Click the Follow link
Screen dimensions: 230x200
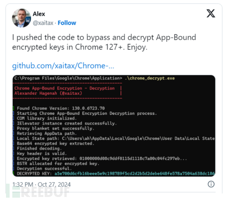(x=67, y=23)
